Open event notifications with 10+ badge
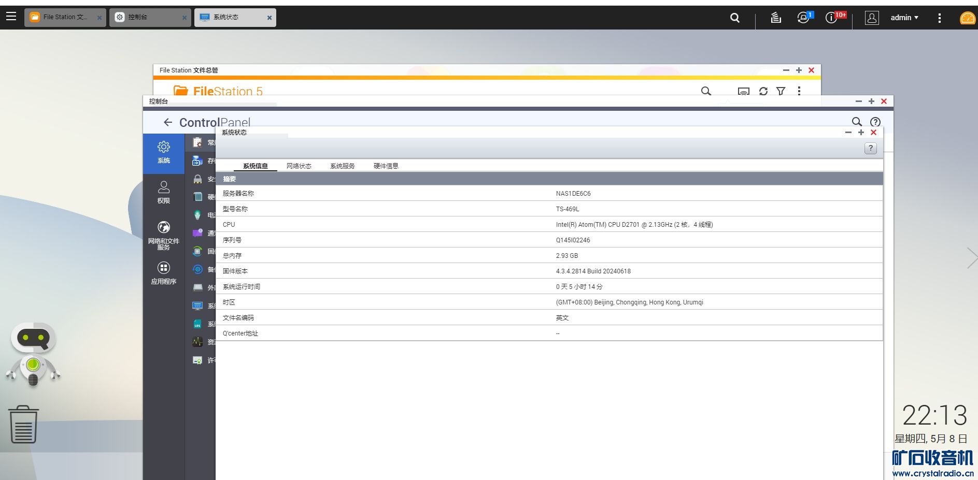Screen dimensions: 978x480 832,18
